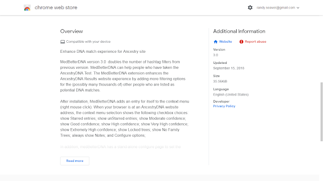The height and width of the screenshot is (181, 323).
Task: Click the page vertical scrollbar thumb
Action: [x=321, y=112]
